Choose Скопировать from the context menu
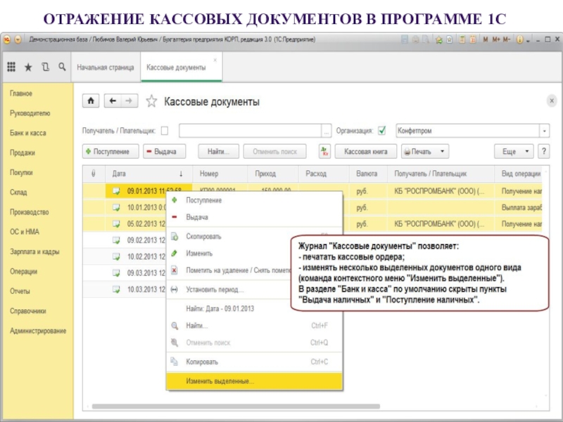Screen dimensions: 563x422 pos(204,237)
